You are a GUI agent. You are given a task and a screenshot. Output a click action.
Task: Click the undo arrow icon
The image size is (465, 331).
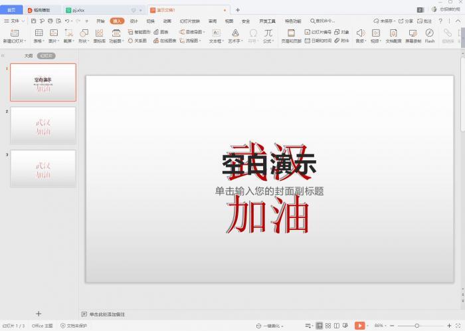coord(67,21)
